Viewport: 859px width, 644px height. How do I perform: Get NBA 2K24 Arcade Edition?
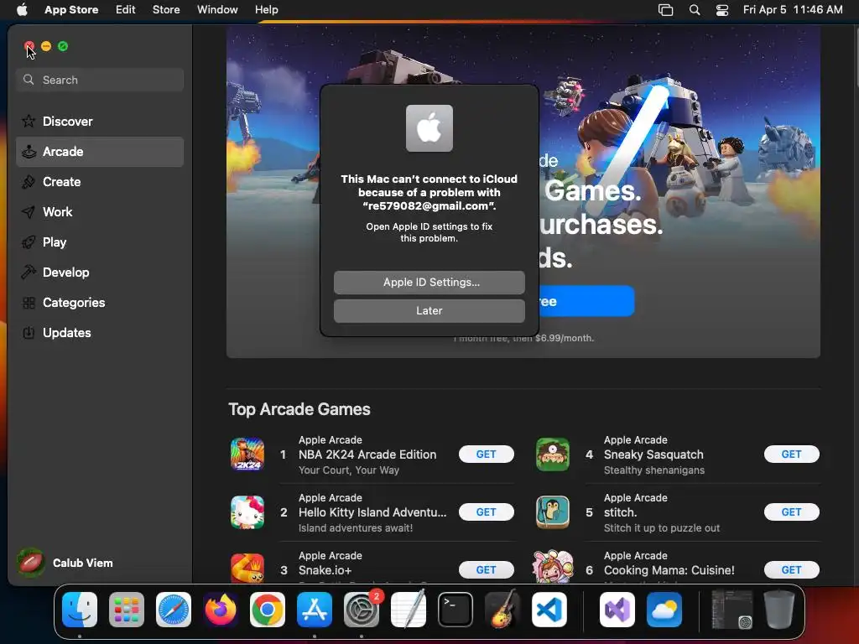coord(486,454)
